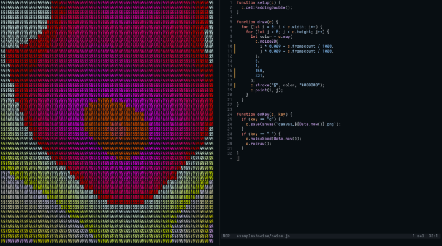Click the diff gutter marker on line 18
The image size is (442, 246).
click(234, 85)
